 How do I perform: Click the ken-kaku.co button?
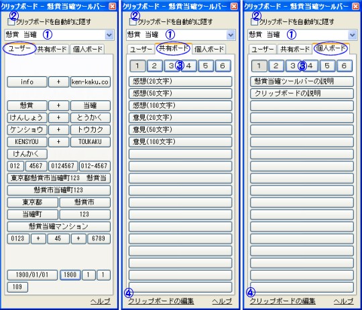click(90, 82)
